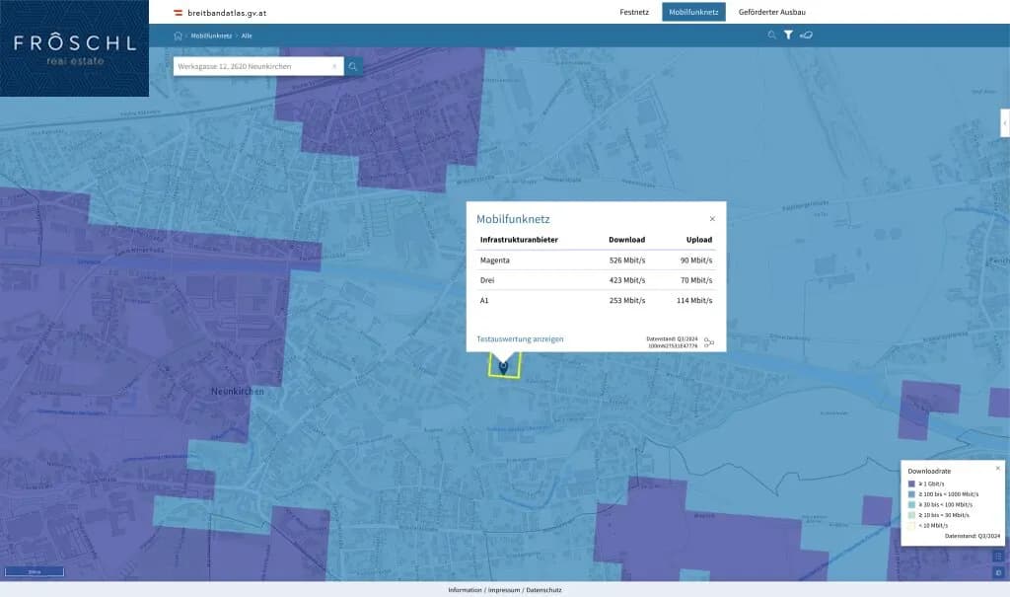The image size is (1010, 597).
Task: Click the Fröschl real estate logo
Action: pyautogui.click(x=75, y=48)
